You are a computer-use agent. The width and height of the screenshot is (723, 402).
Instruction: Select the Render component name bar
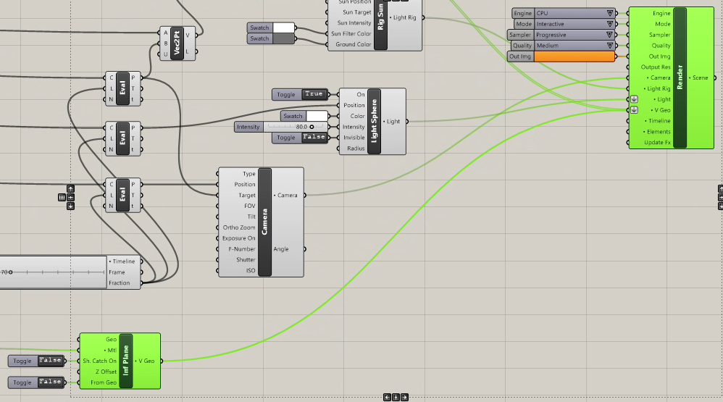[x=680, y=78]
